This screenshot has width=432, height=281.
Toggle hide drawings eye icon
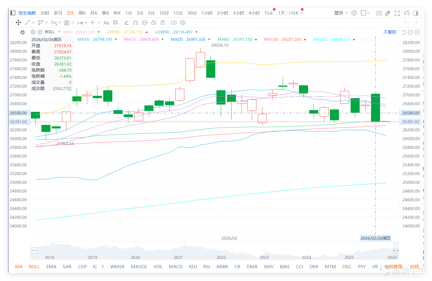[154, 22]
